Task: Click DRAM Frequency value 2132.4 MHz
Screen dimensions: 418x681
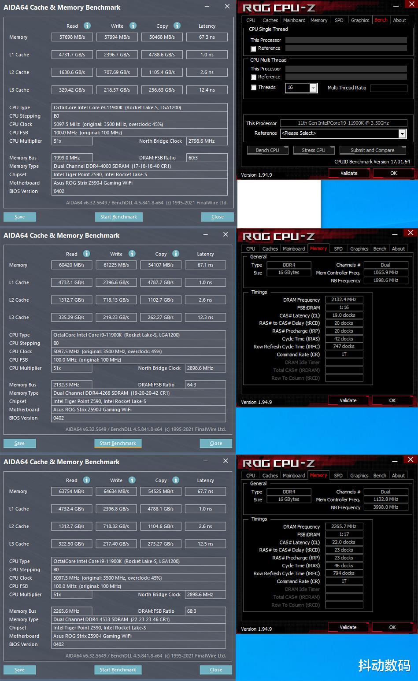Action: pyautogui.click(x=344, y=300)
